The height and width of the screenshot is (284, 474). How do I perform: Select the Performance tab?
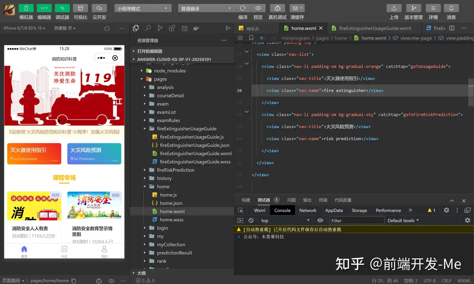[388, 210]
